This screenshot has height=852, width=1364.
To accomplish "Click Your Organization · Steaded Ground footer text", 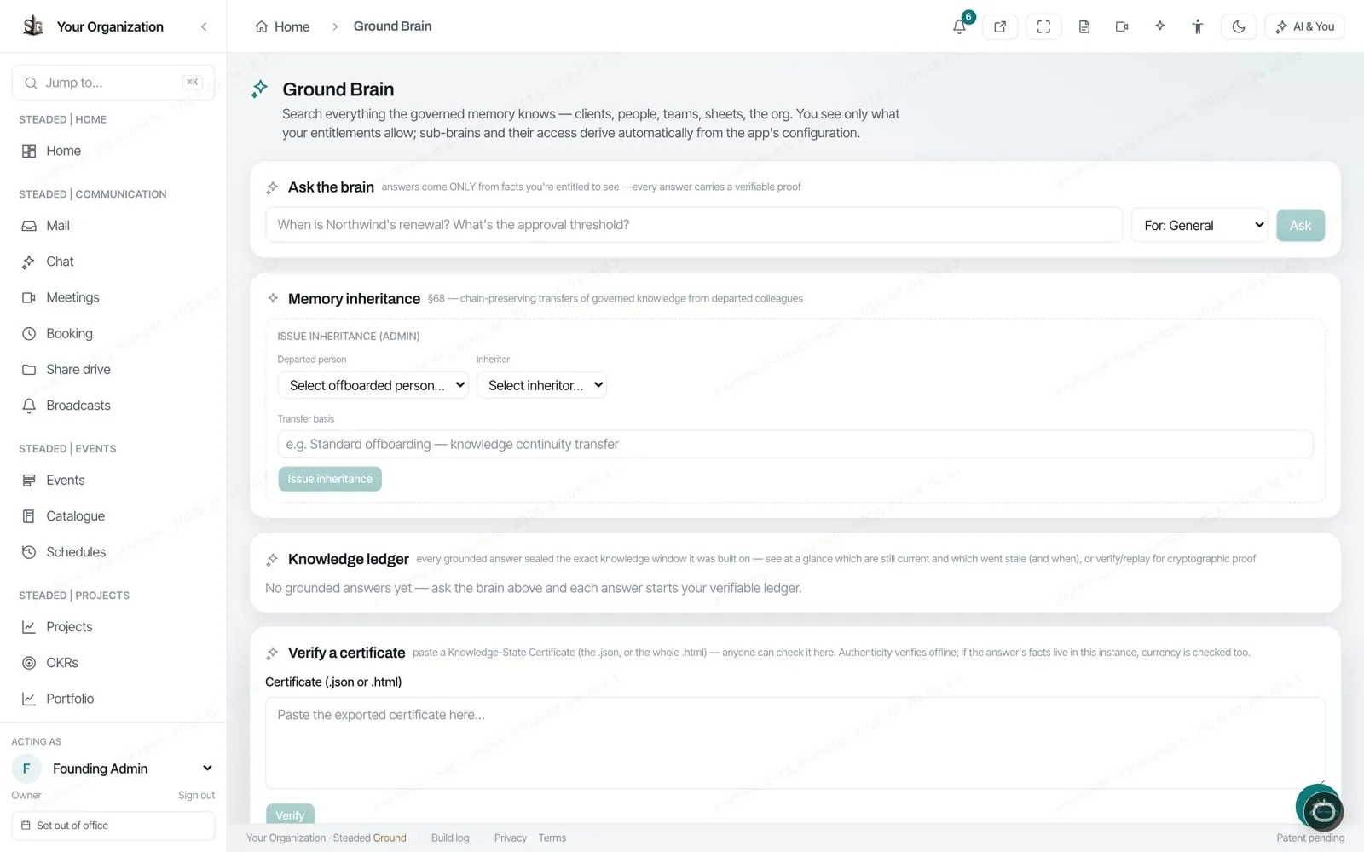I will point(327,838).
